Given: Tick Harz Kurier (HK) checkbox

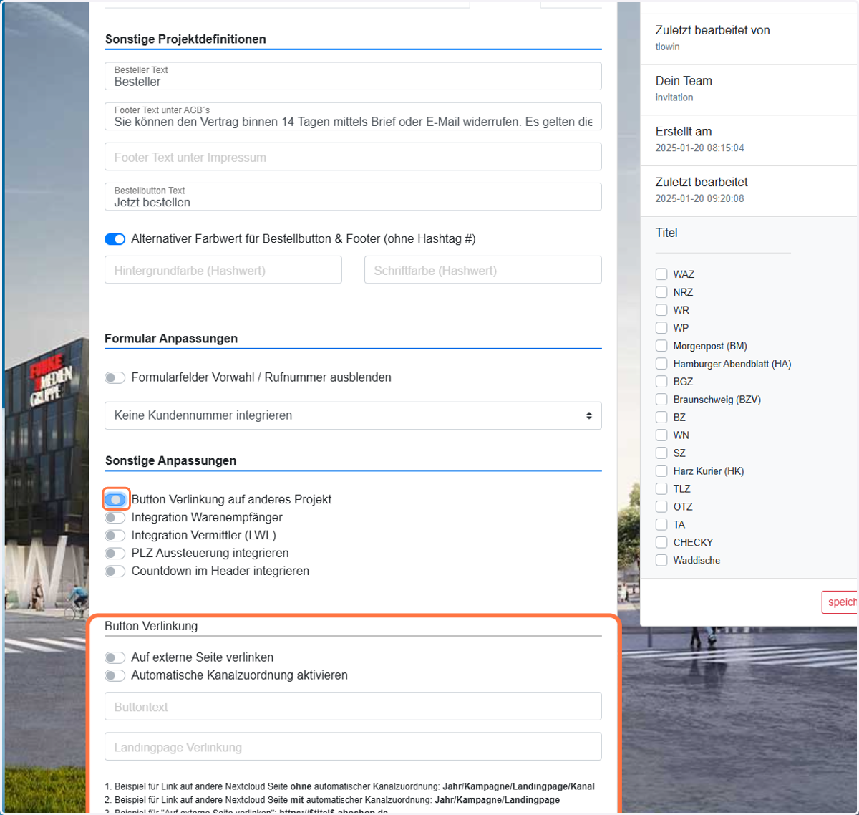Looking at the screenshot, I should (x=661, y=471).
